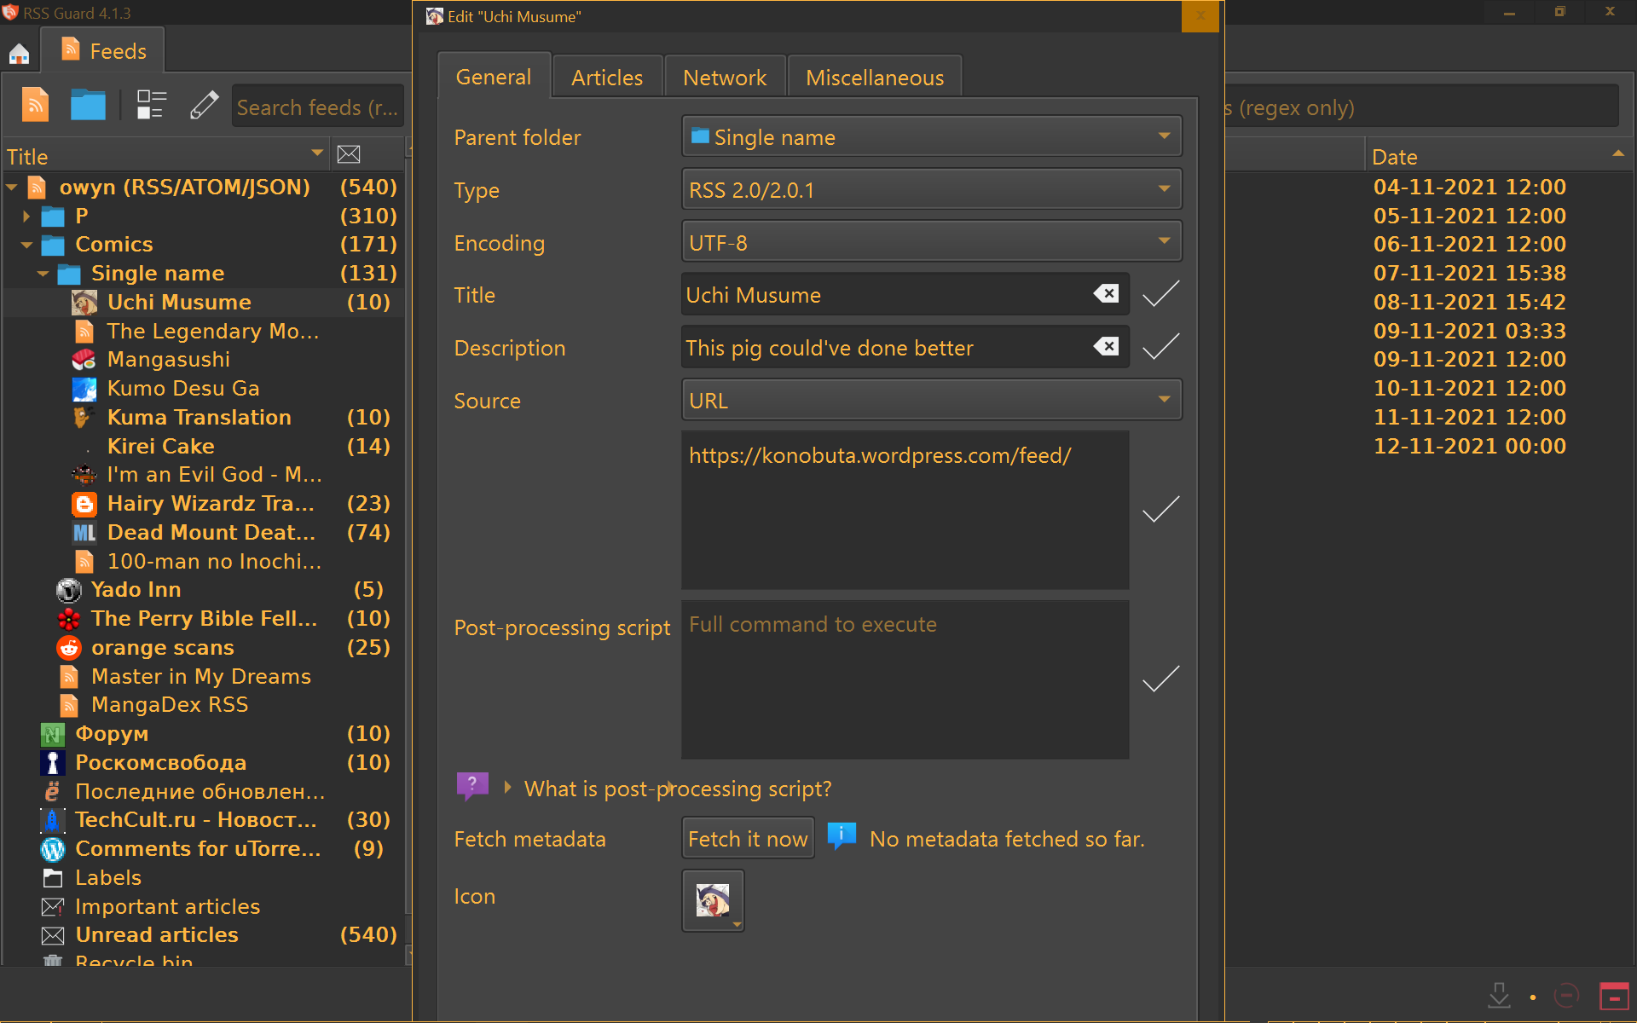The width and height of the screenshot is (1637, 1023).
Task: Switch to the Network tab
Action: (x=725, y=78)
